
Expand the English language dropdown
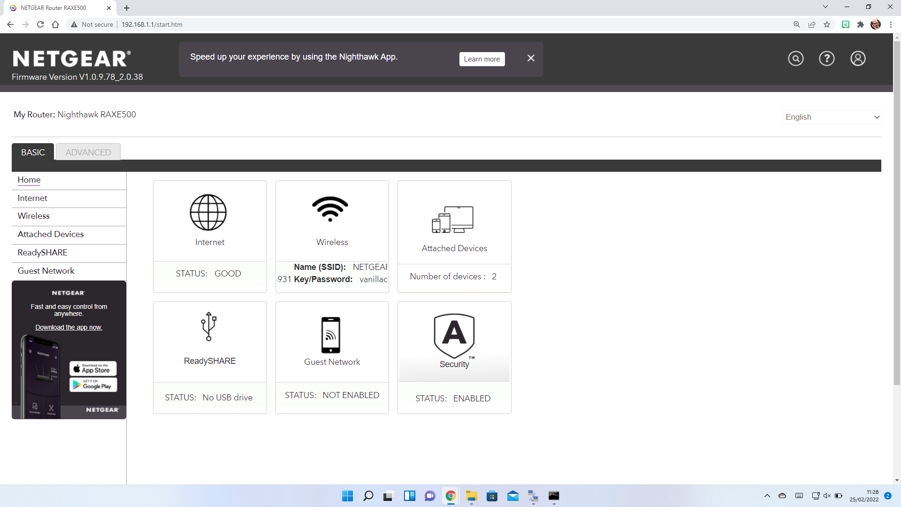click(832, 117)
